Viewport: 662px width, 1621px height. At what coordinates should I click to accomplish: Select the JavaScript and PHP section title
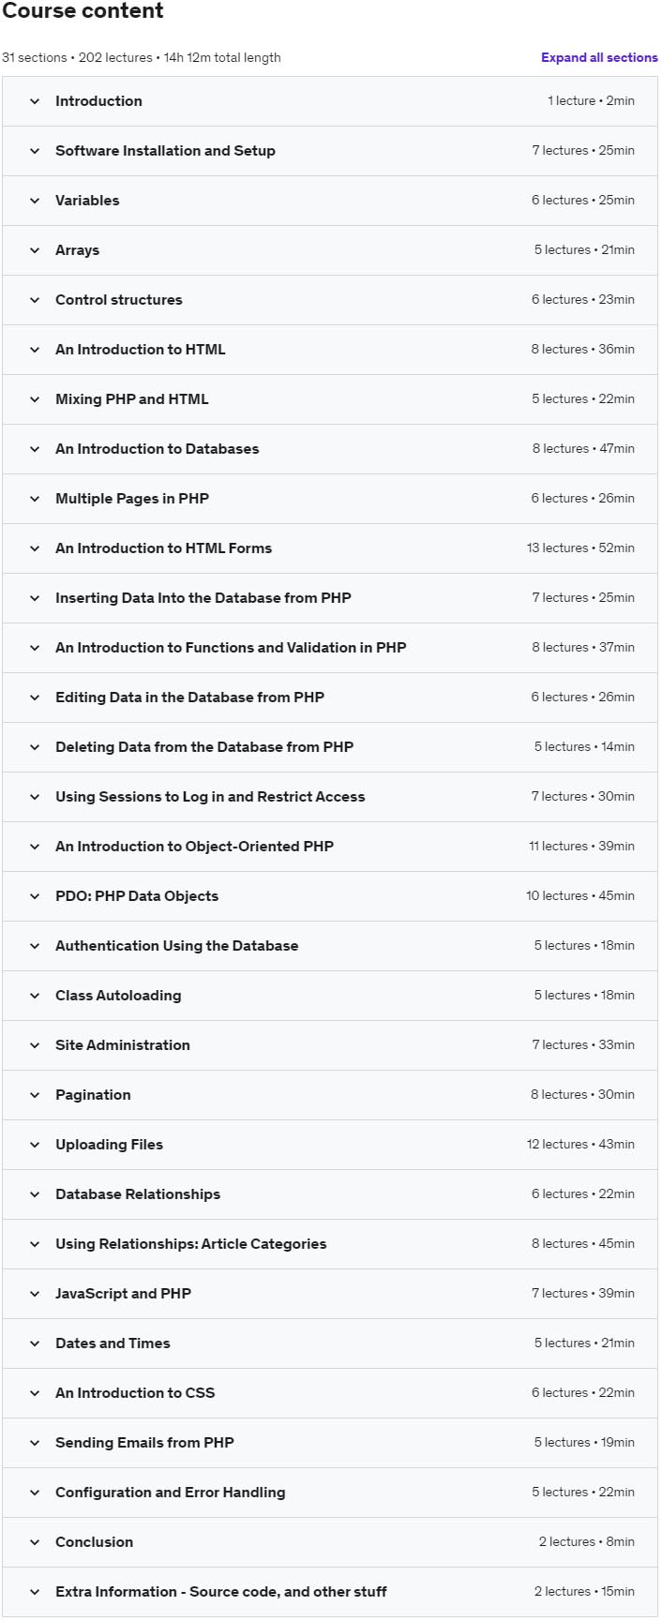(x=123, y=1294)
